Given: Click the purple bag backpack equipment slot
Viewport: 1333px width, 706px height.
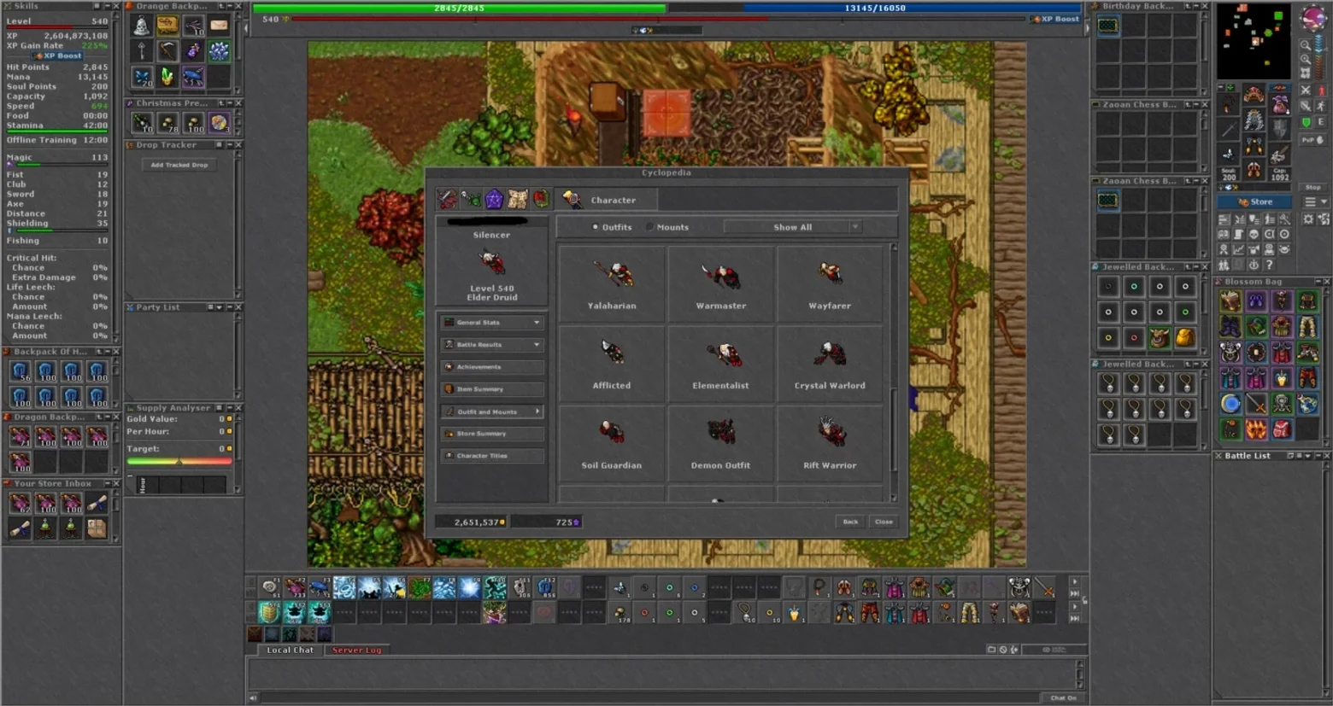Looking at the screenshot, I should point(1279,104).
